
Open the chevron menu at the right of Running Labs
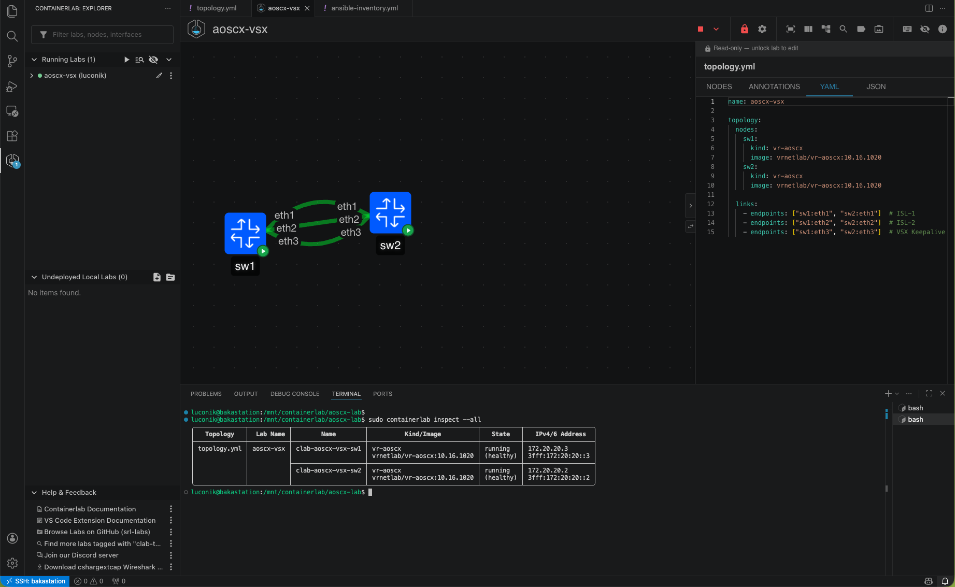[x=169, y=60]
